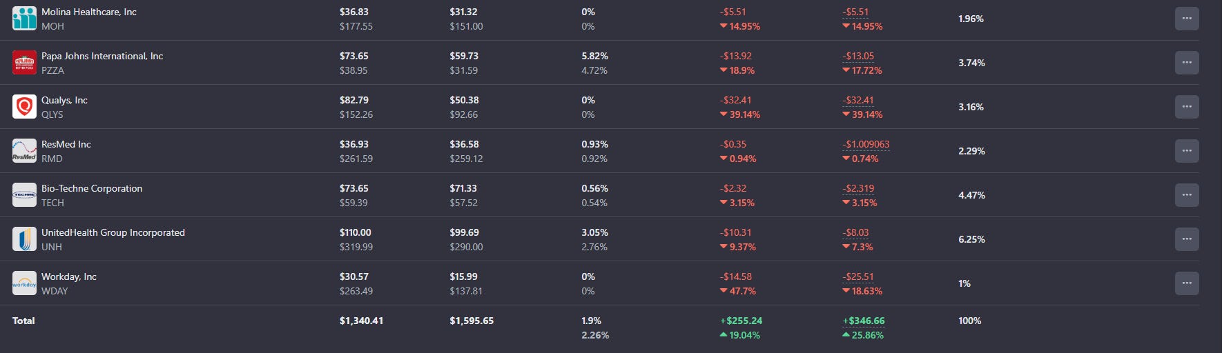
Task: Open the more actions button for UnitedHealth
Action: (x=1187, y=239)
